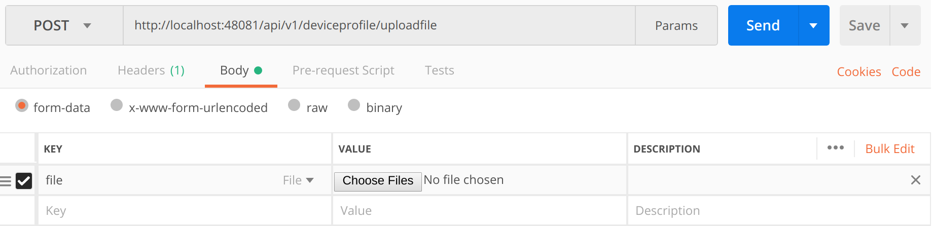
Task: Open the Cookies link
Action: click(x=858, y=72)
